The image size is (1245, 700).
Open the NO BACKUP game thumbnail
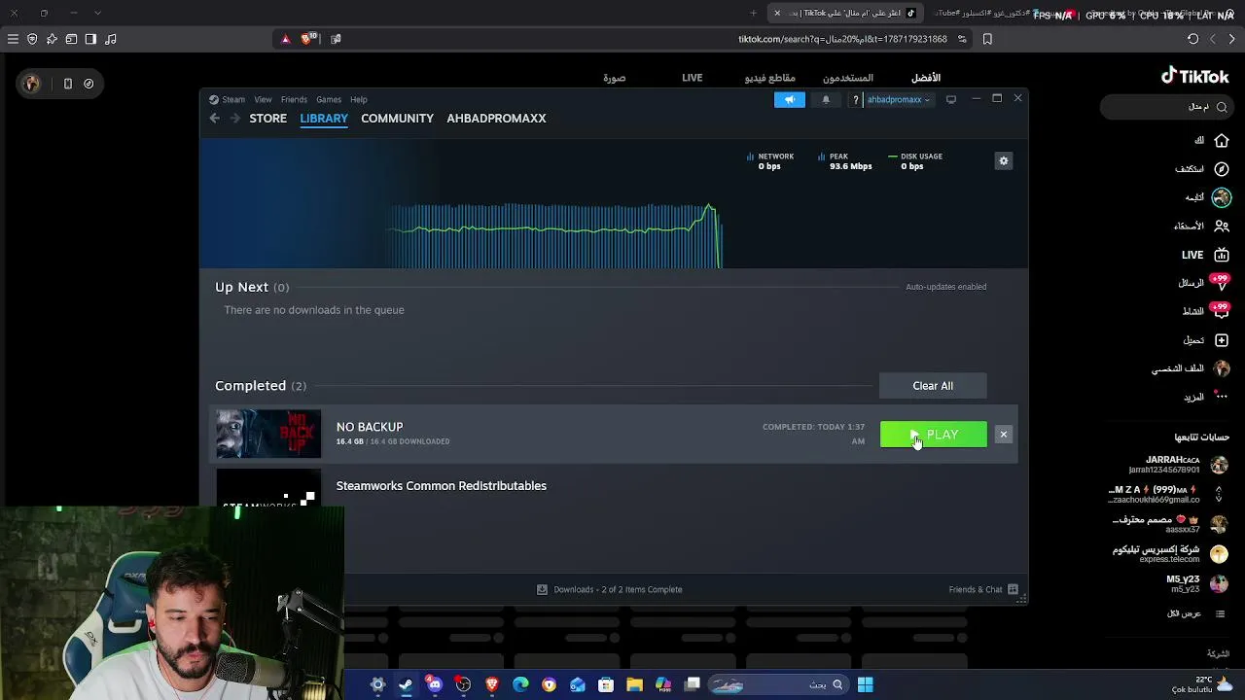coord(268,434)
